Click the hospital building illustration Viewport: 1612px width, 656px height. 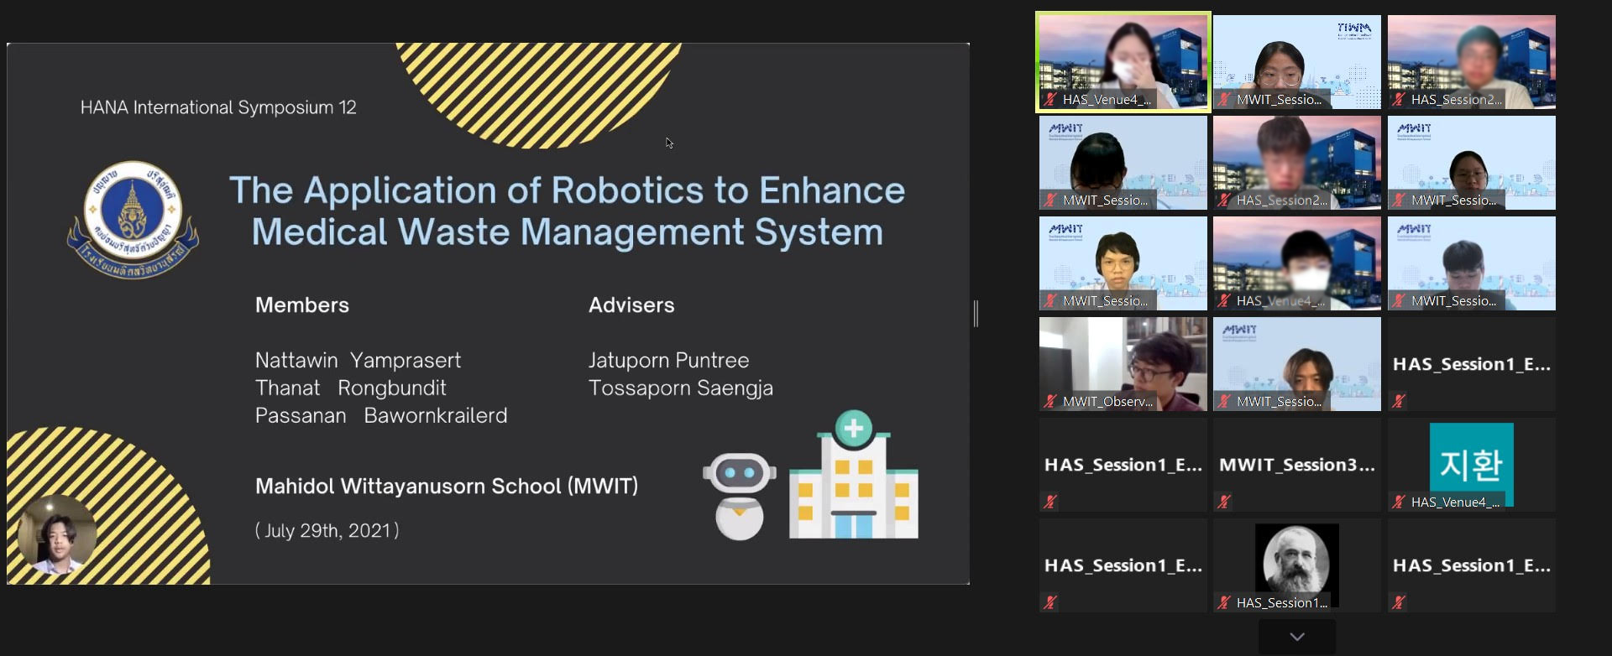pos(853,475)
